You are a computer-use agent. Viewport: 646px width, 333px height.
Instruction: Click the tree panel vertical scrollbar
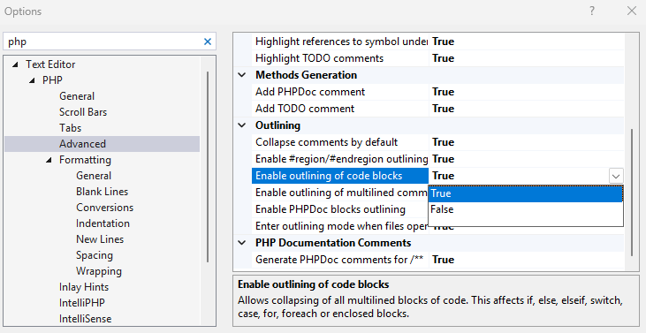[x=208, y=167]
